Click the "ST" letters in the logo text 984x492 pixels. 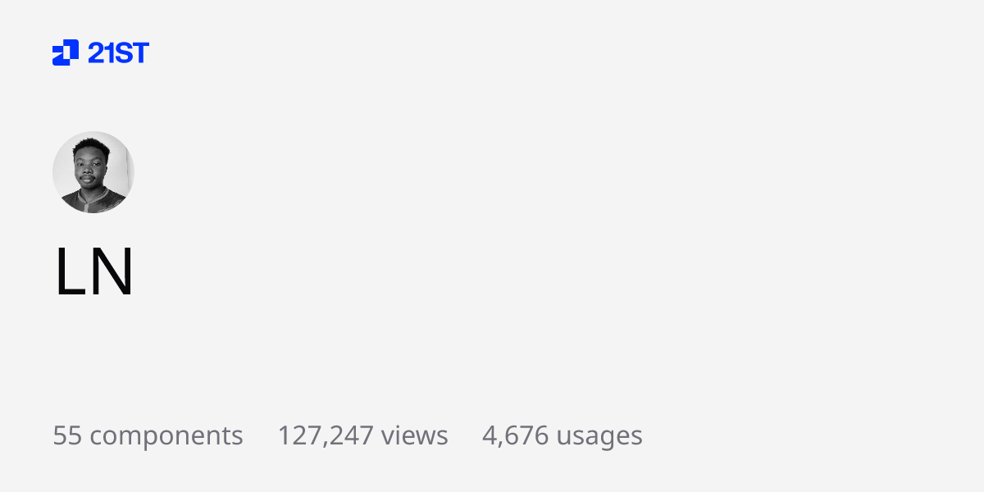[x=133, y=53]
